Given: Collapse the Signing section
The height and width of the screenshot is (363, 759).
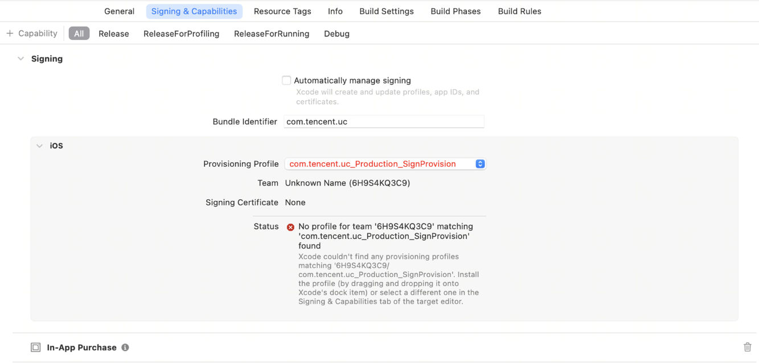Looking at the screenshot, I should tap(21, 58).
